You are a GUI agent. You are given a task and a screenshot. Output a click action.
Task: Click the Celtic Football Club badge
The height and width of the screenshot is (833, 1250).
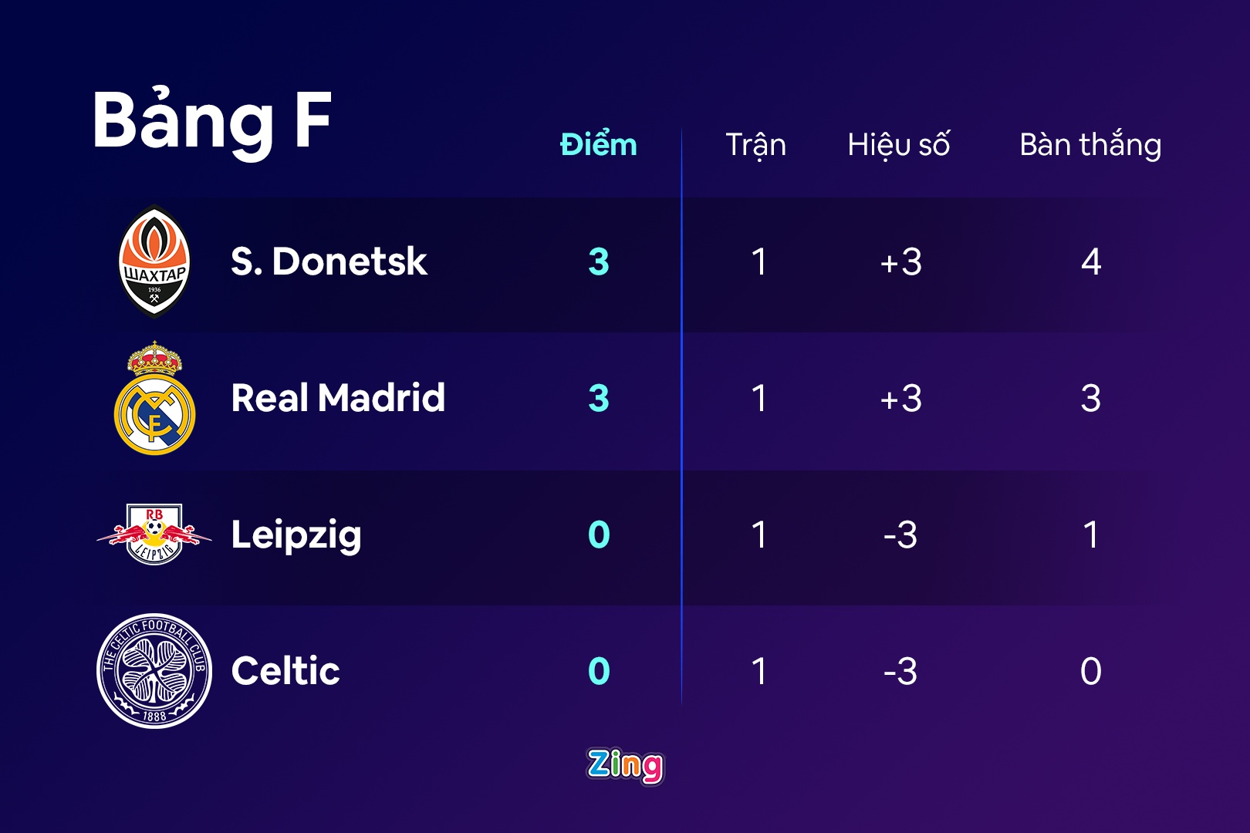[x=154, y=671]
